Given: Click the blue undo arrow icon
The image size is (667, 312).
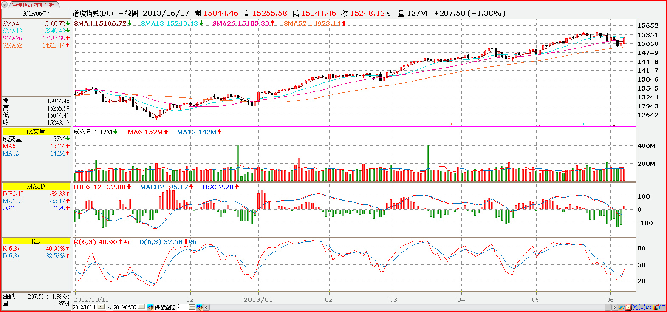Looking at the screenshot, I should 649,307.
